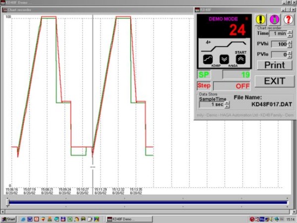Viewport: 297px width, 223px height.
Task: Click the green SP label button
Action: click(204, 75)
